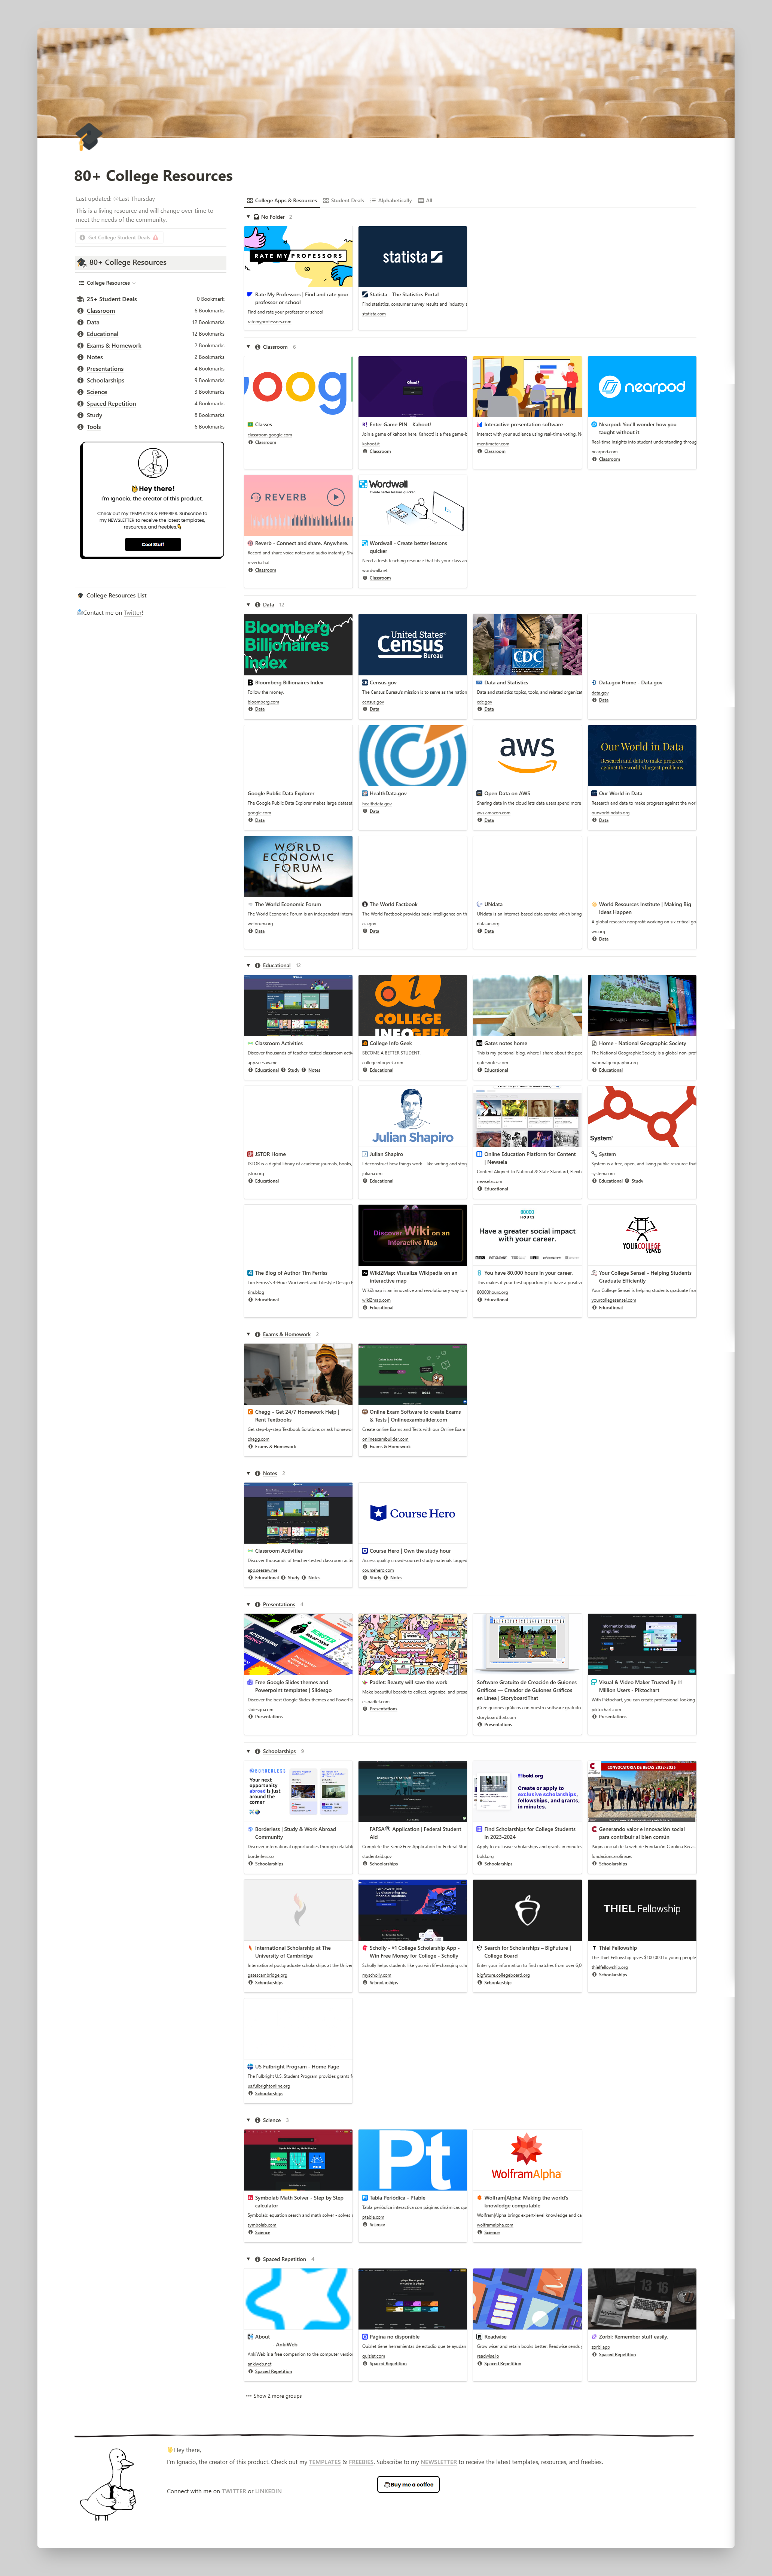Screen dimensions: 772x2576
Task: Click the WolframAlpha favicon
Action: 479,2198
